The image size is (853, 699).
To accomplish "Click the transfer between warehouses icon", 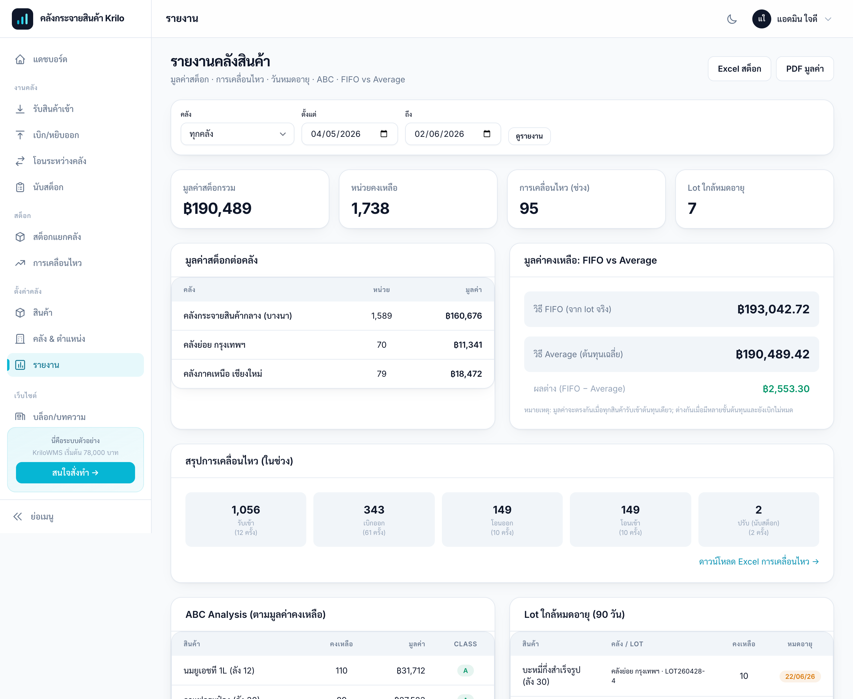I will click(x=20, y=161).
